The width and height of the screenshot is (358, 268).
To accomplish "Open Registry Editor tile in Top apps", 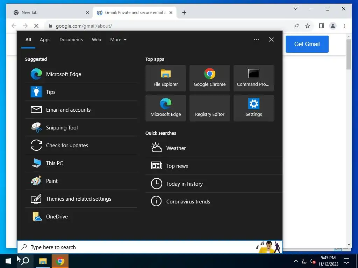I will (x=210, y=108).
